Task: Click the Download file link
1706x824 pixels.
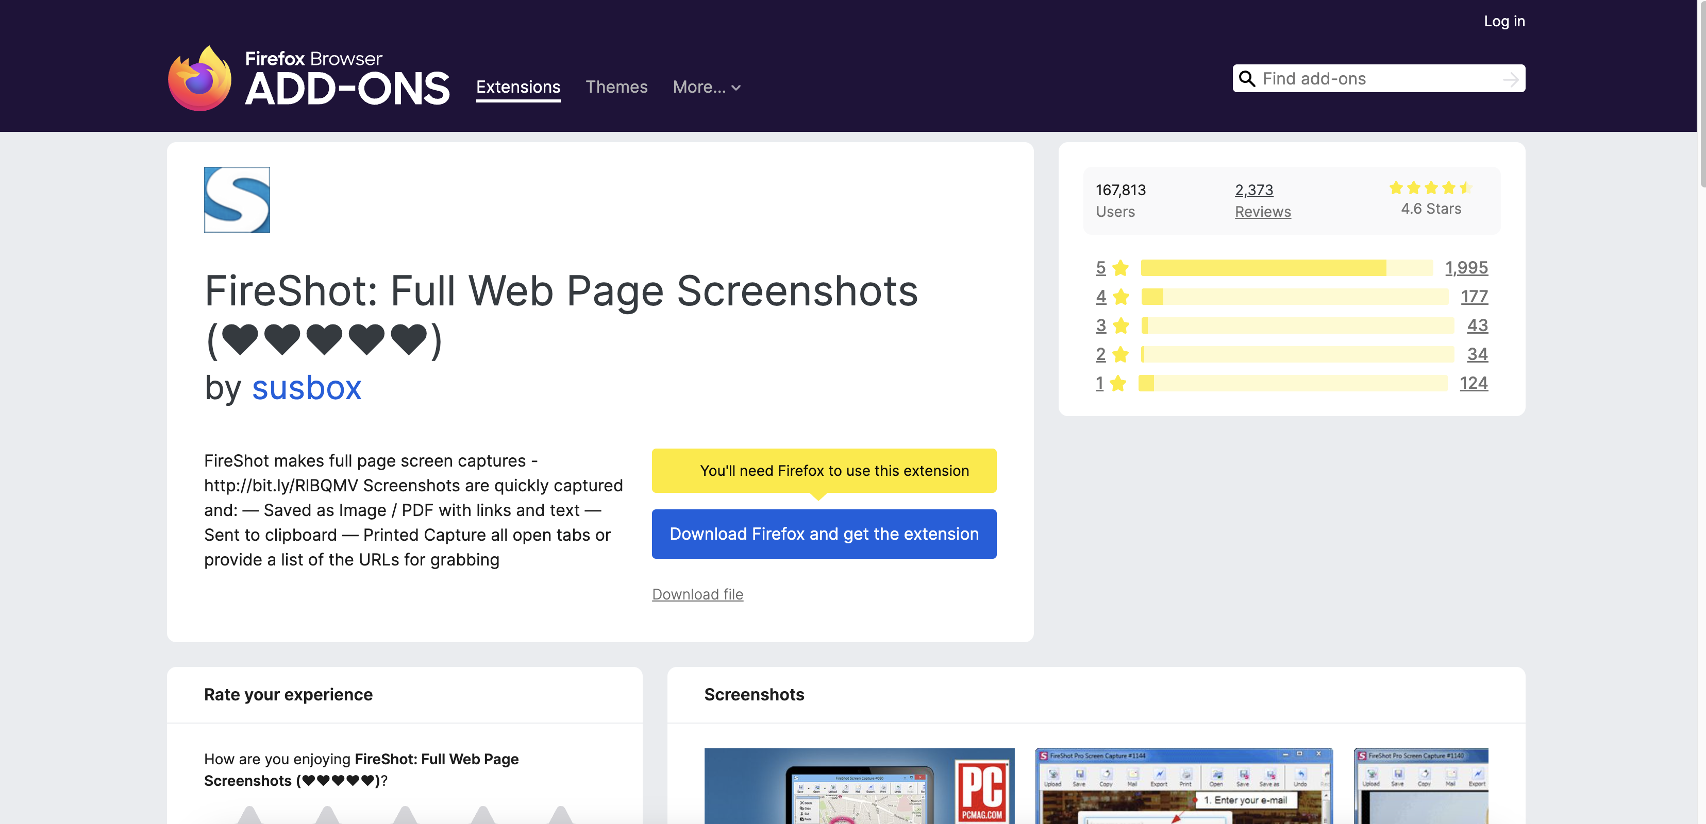Action: (697, 594)
